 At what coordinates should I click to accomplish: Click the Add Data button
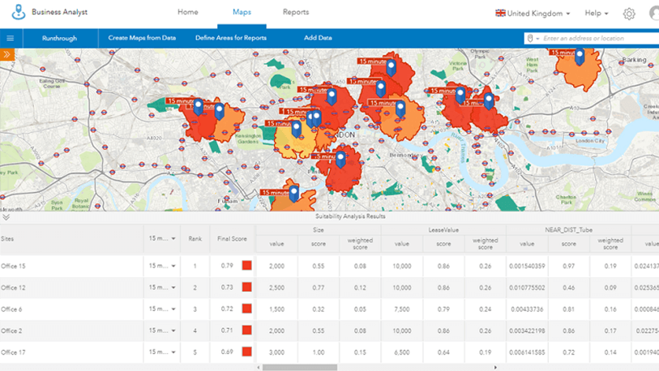click(318, 38)
